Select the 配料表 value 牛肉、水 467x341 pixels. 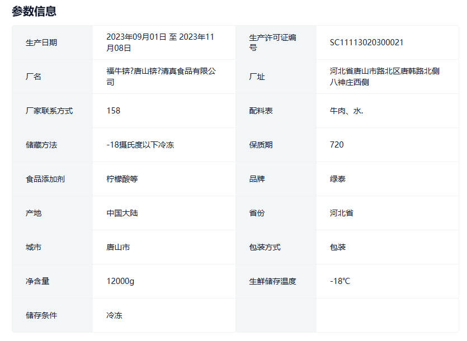(346, 111)
